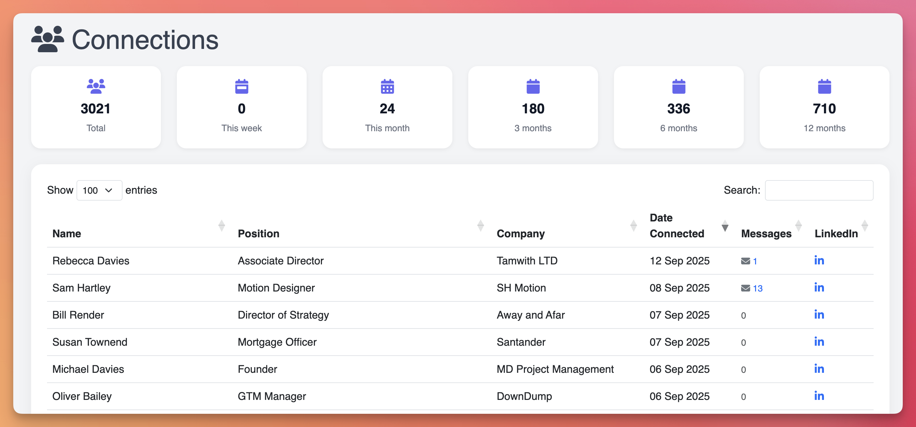Click the calendar icon on the This month card
This screenshot has height=427, width=916.
pos(387,86)
